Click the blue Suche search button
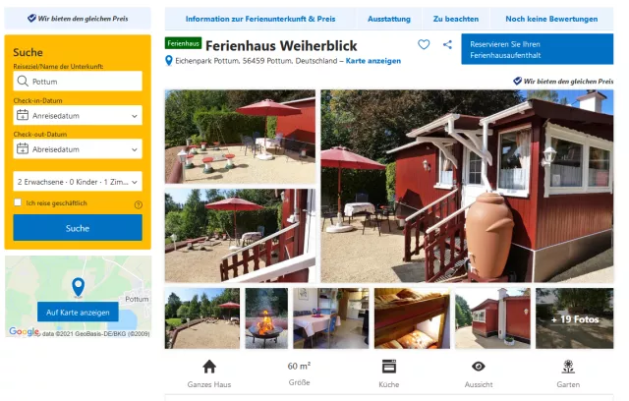The height and width of the screenshot is (401, 629). (78, 228)
